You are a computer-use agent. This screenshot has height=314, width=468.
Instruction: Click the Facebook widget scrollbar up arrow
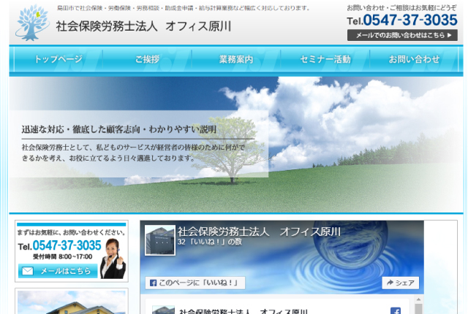(x=418, y=299)
